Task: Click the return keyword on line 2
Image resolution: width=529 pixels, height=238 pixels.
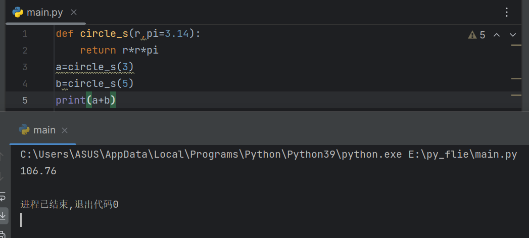Action: click(98, 51)
